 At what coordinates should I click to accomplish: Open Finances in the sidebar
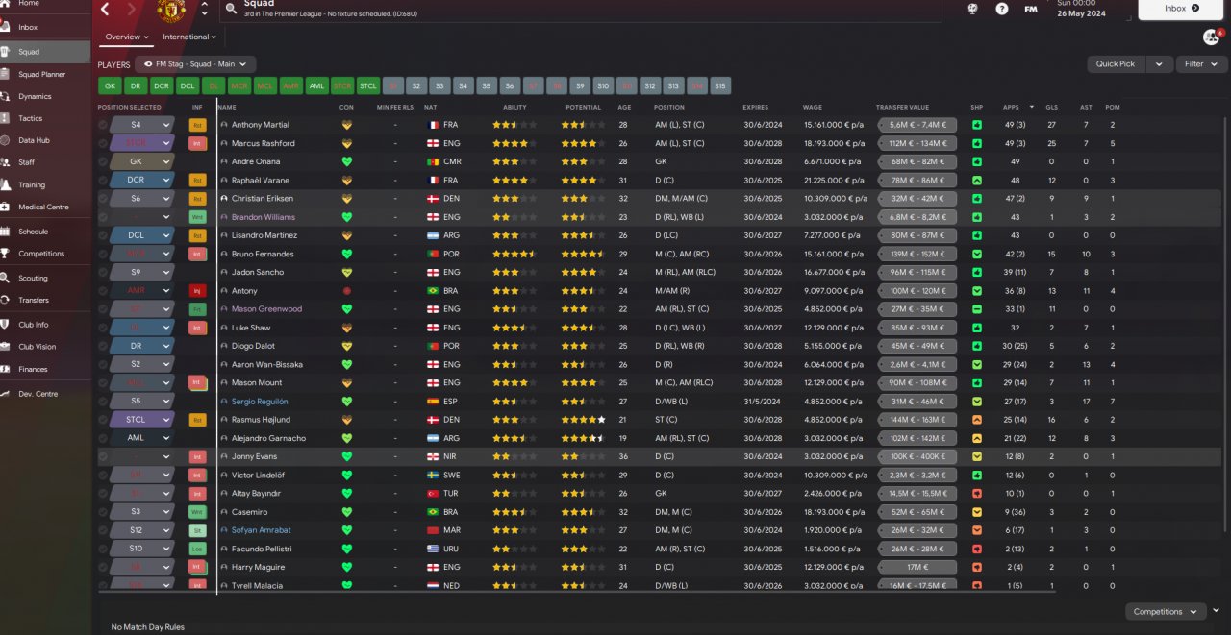45,369
